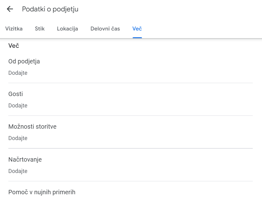This screenshot has width=262, height=201.
Task: Go to the Delovni čas tab
Action: point(105,29)
